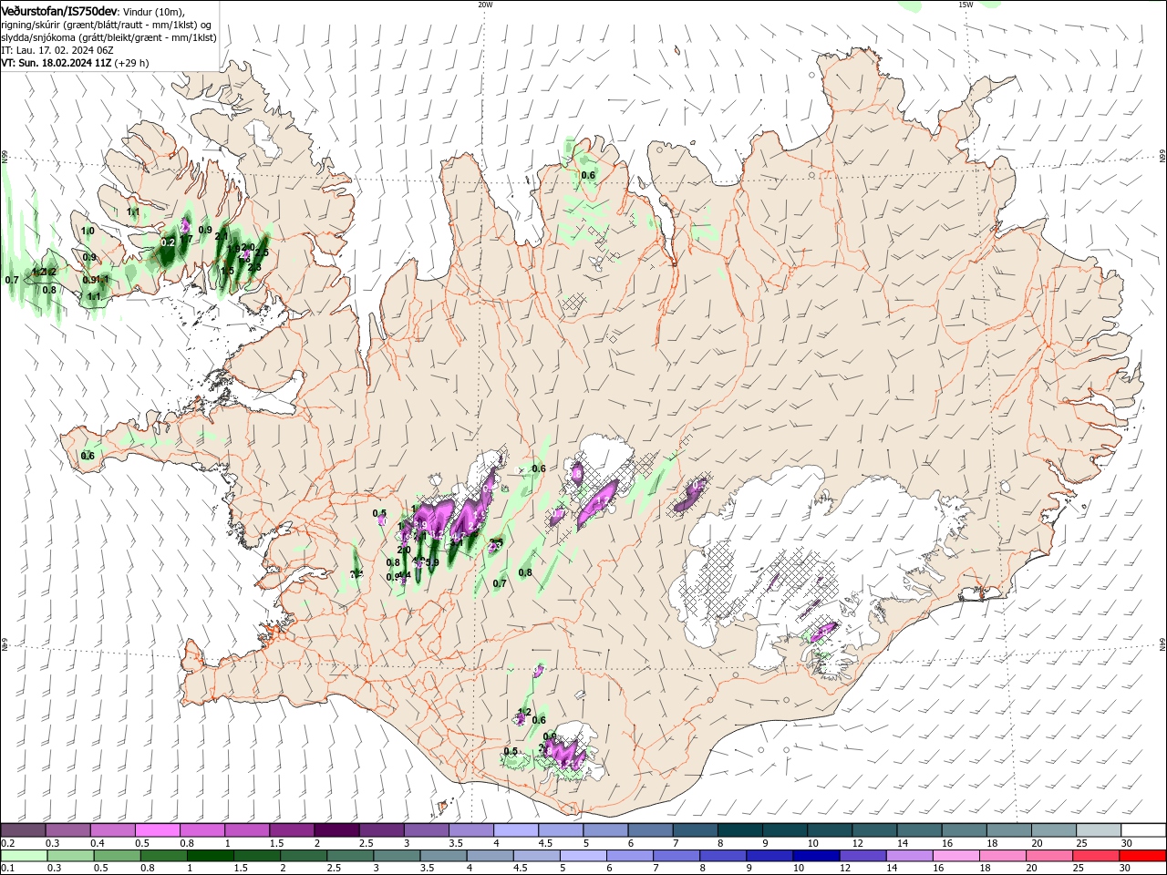Click the Veðurstofan/IS750dev title text
Image resolution: width=1167 pixels, height=875 pixels.
[59, 11]
